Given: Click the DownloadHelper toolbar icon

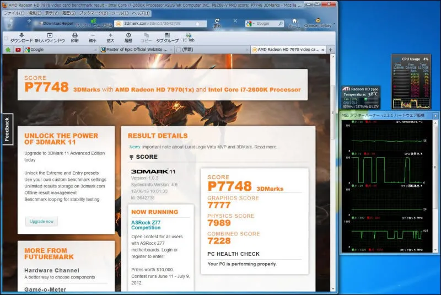Looking at the screenshot, I should click(56, 23).
